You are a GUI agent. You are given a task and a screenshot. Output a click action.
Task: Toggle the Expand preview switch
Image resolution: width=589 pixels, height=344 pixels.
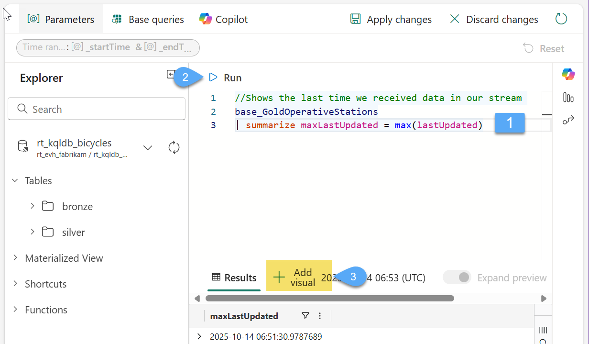click(x=457, y=277)
